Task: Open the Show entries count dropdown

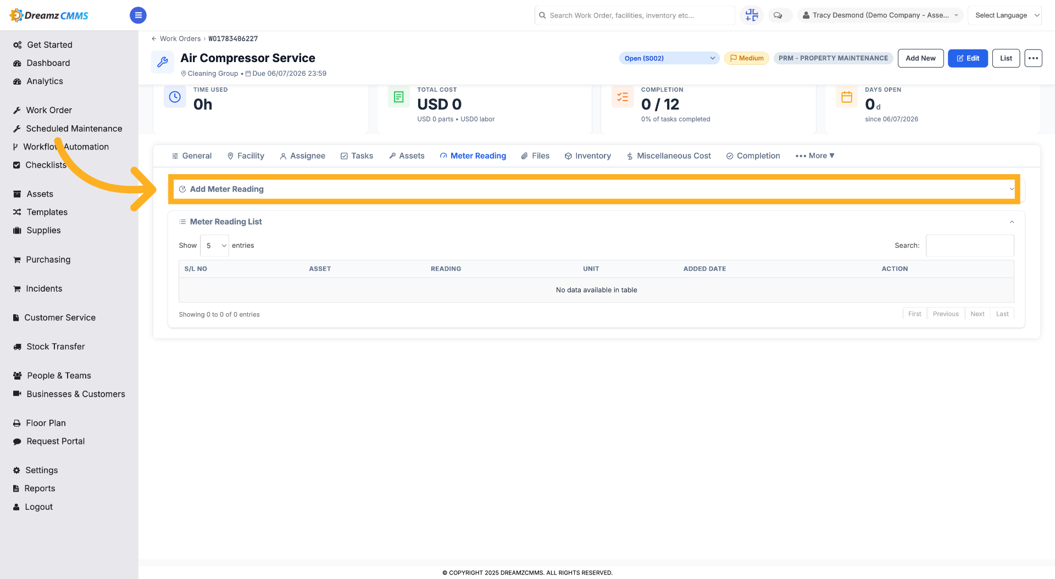Action: point(214,246)
